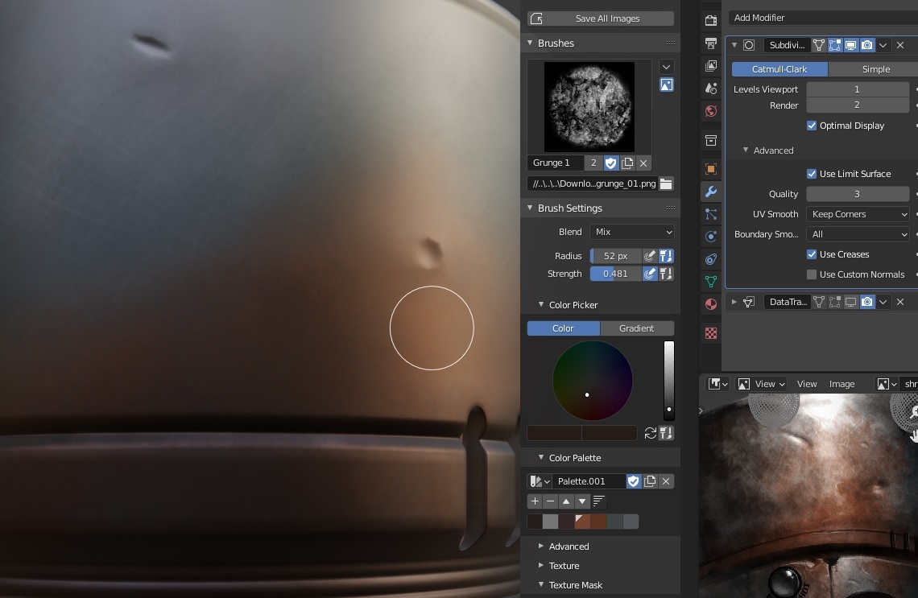This screenshot has height=598, width=918.
Task: Unlink the Grunge 1 brush with X
Action: (643, 163)
